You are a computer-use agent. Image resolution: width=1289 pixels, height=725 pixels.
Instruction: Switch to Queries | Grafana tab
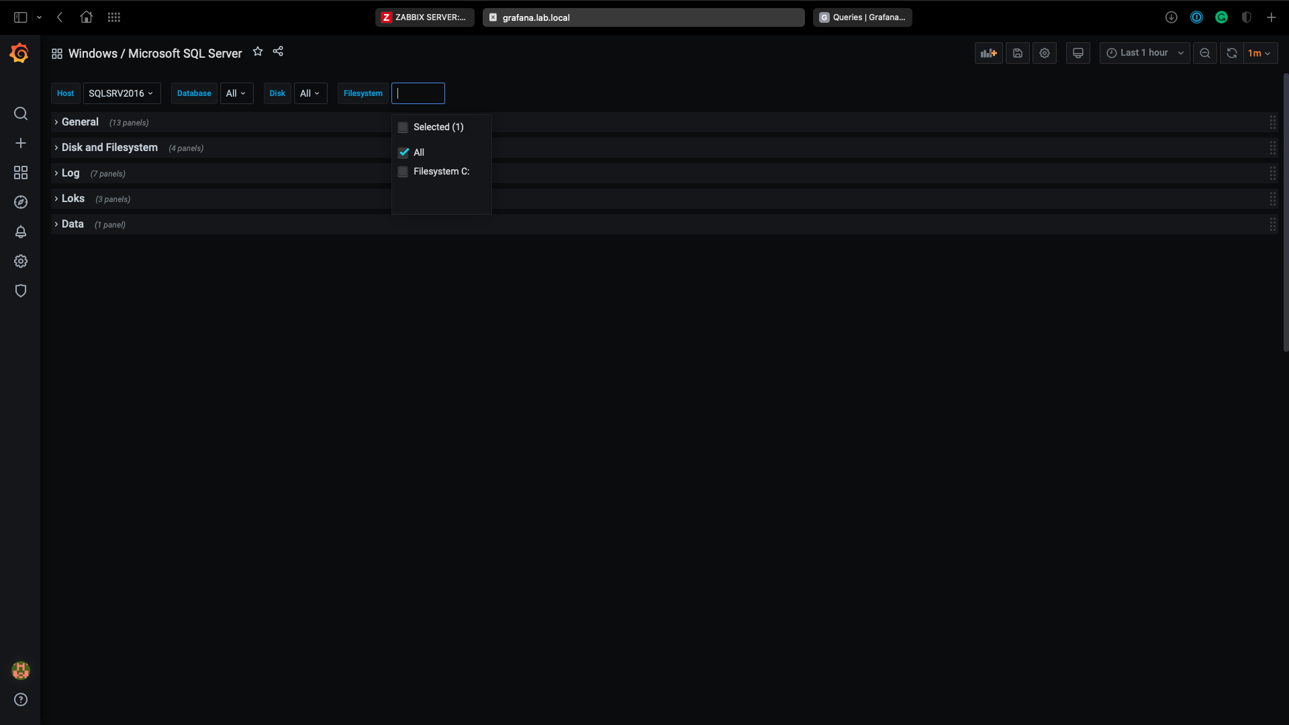coord(863,17)
